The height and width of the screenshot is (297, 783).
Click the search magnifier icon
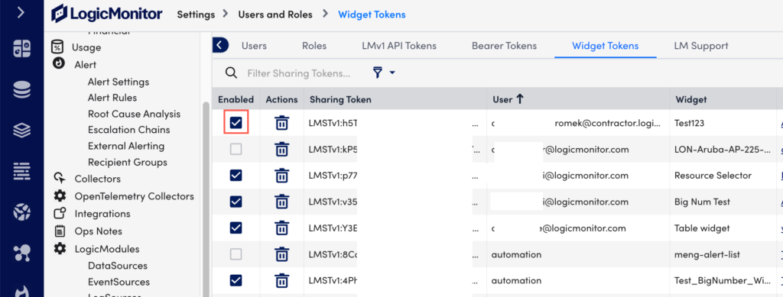click(231, 73)
